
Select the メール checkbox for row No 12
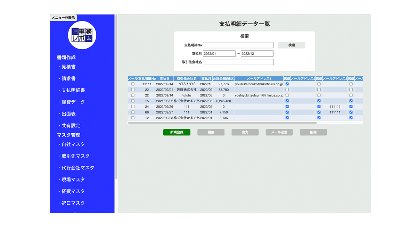point(133,118)
